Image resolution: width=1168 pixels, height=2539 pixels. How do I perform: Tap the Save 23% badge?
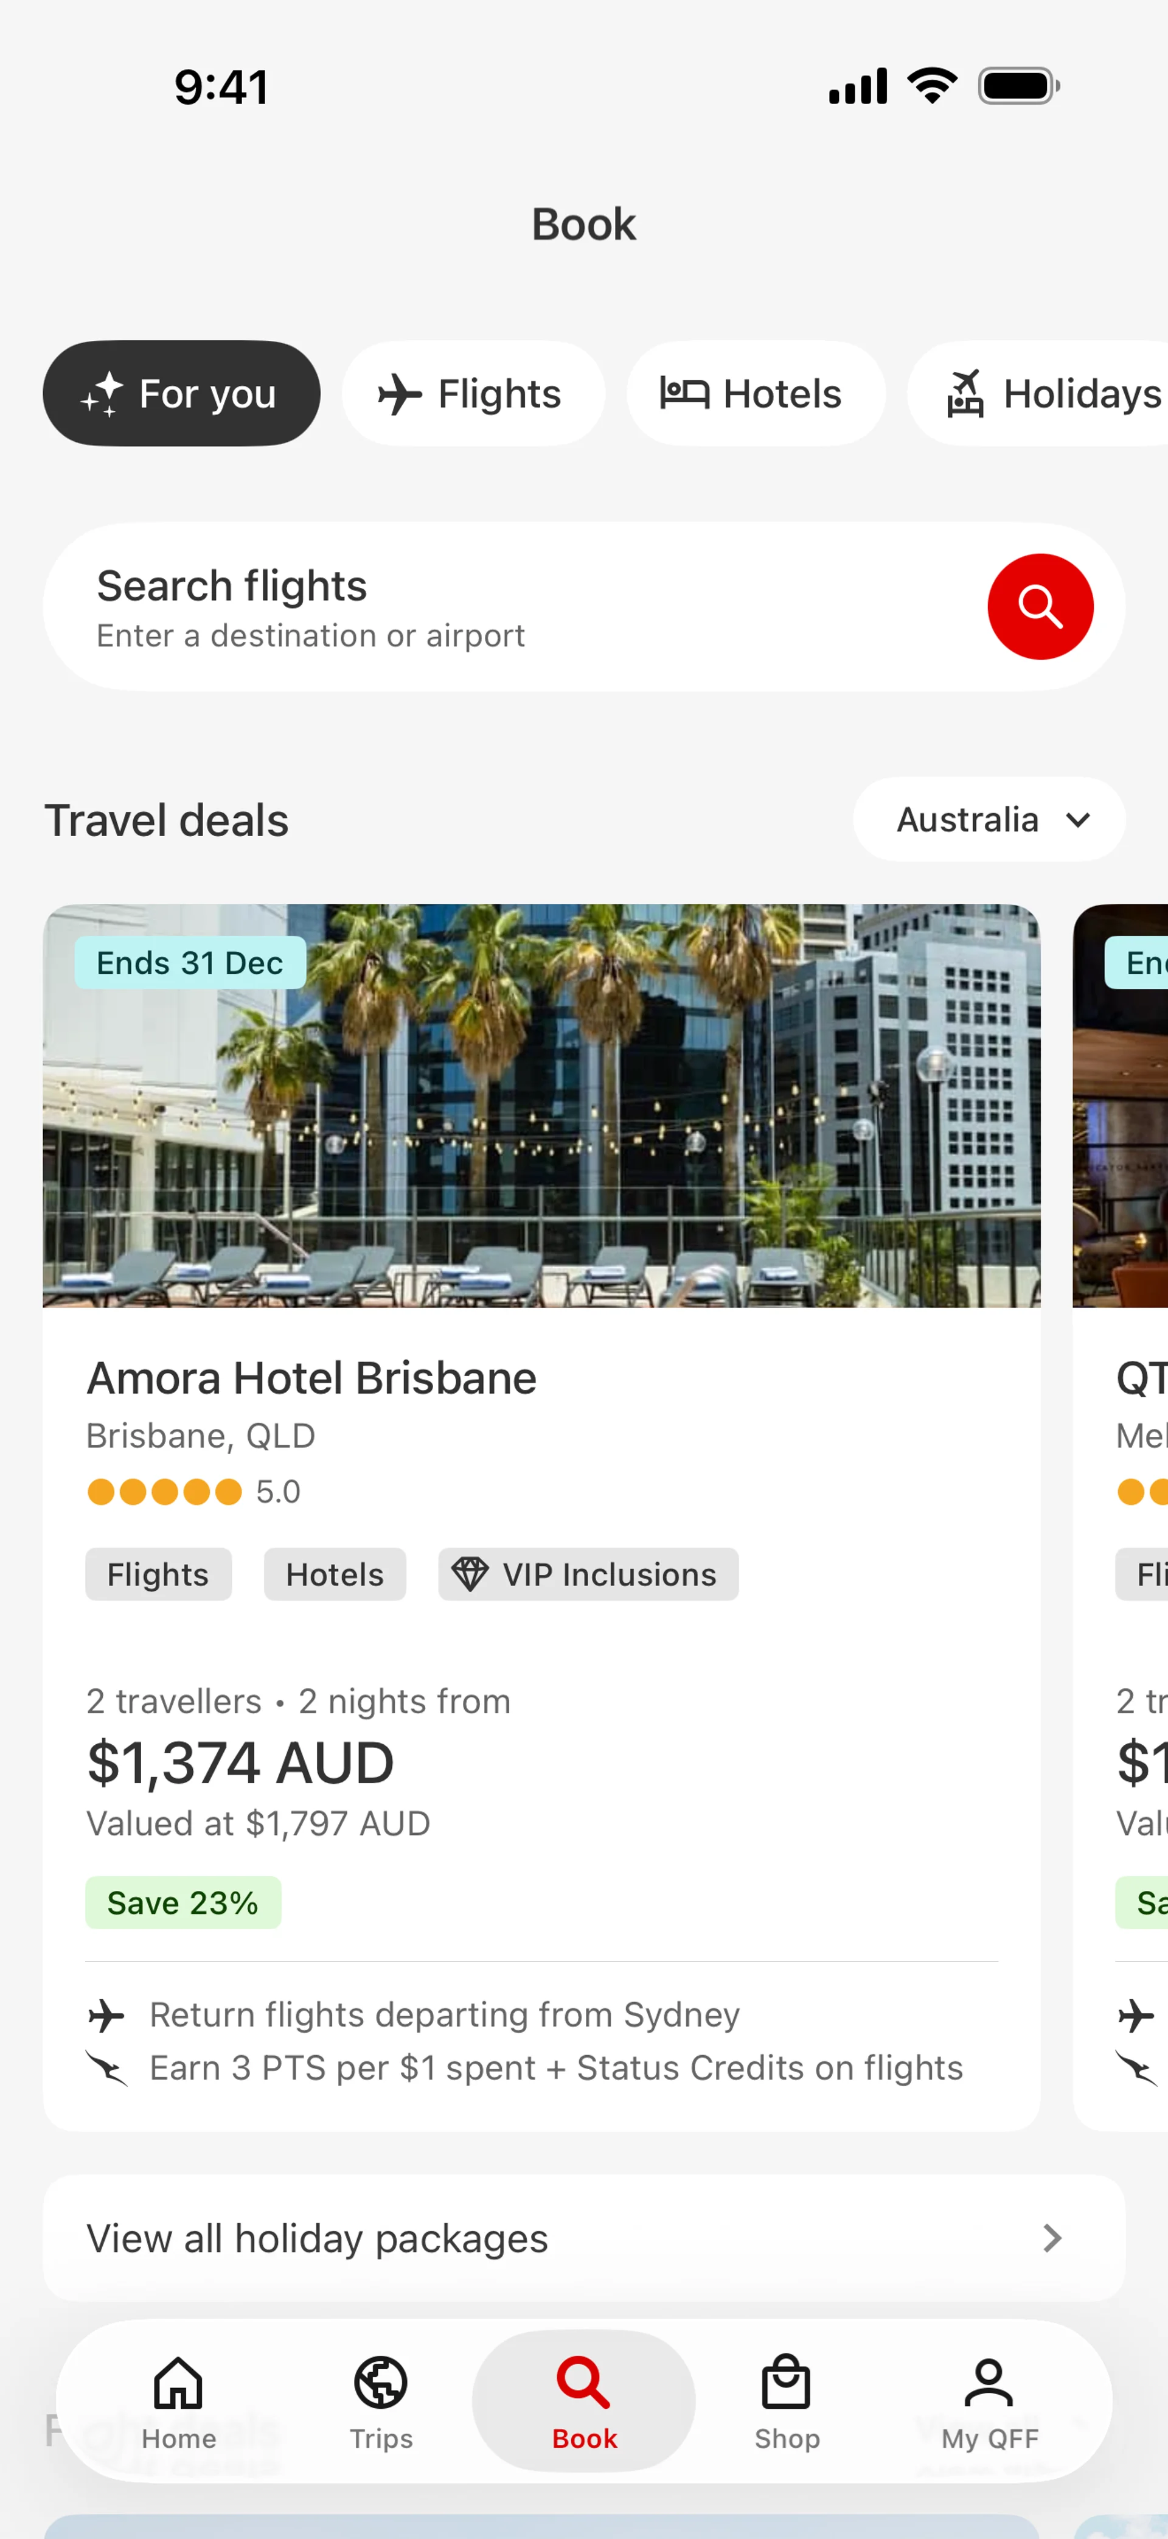pos(183,1902)
